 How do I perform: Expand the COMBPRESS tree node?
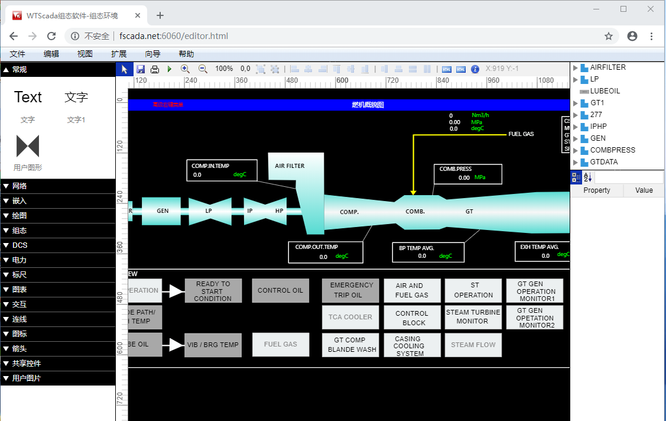tap(575, 150)
